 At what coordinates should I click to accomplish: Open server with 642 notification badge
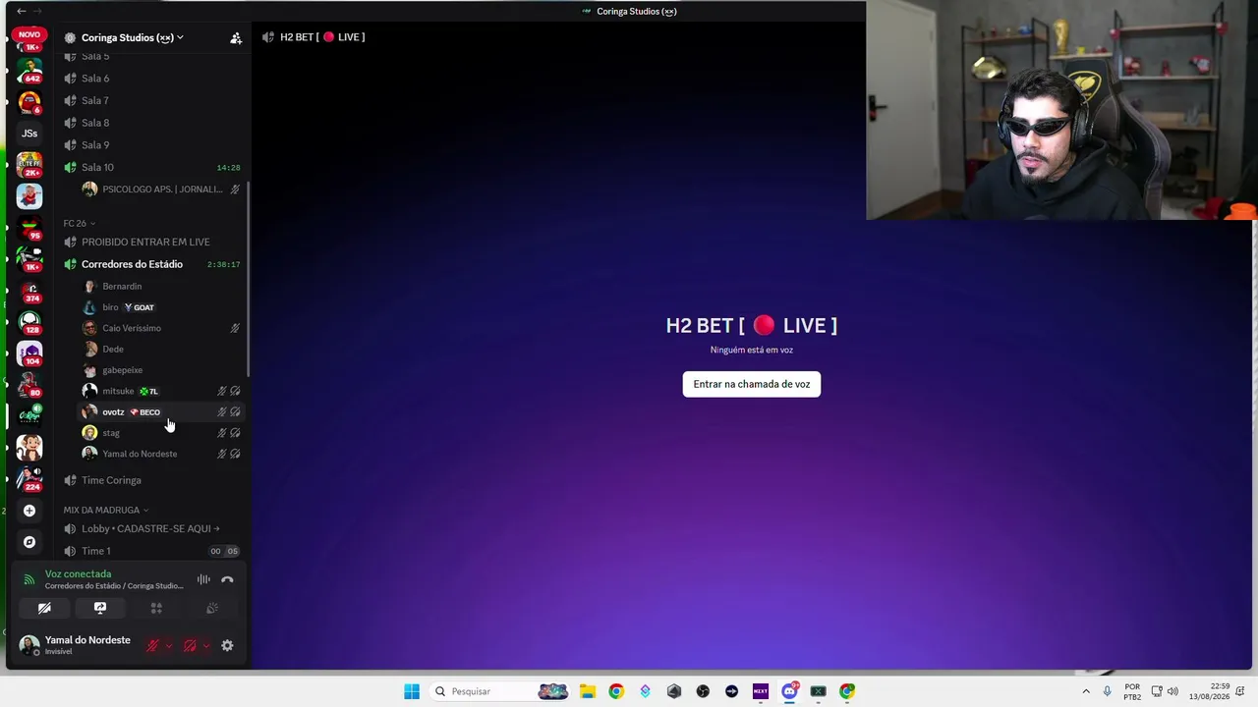[29, 70]
